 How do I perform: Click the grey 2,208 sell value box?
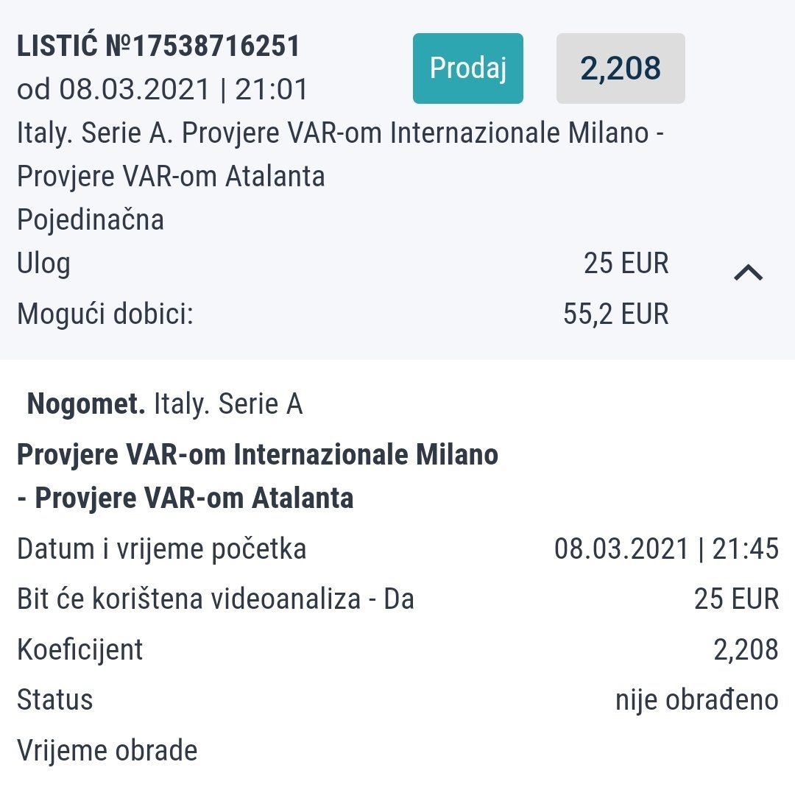pos(621,68)
